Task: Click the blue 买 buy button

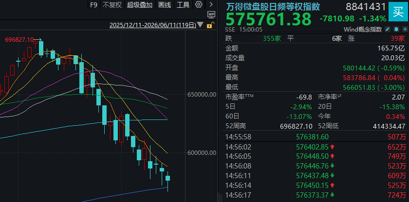Action: pyautogui.click(x=398, y=12)
